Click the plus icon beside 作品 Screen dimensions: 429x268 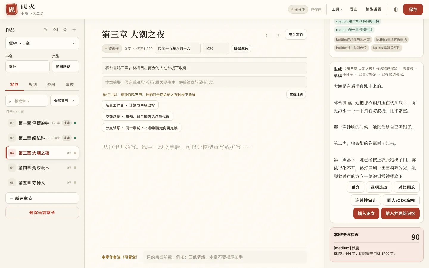click(x=74, y=29)
